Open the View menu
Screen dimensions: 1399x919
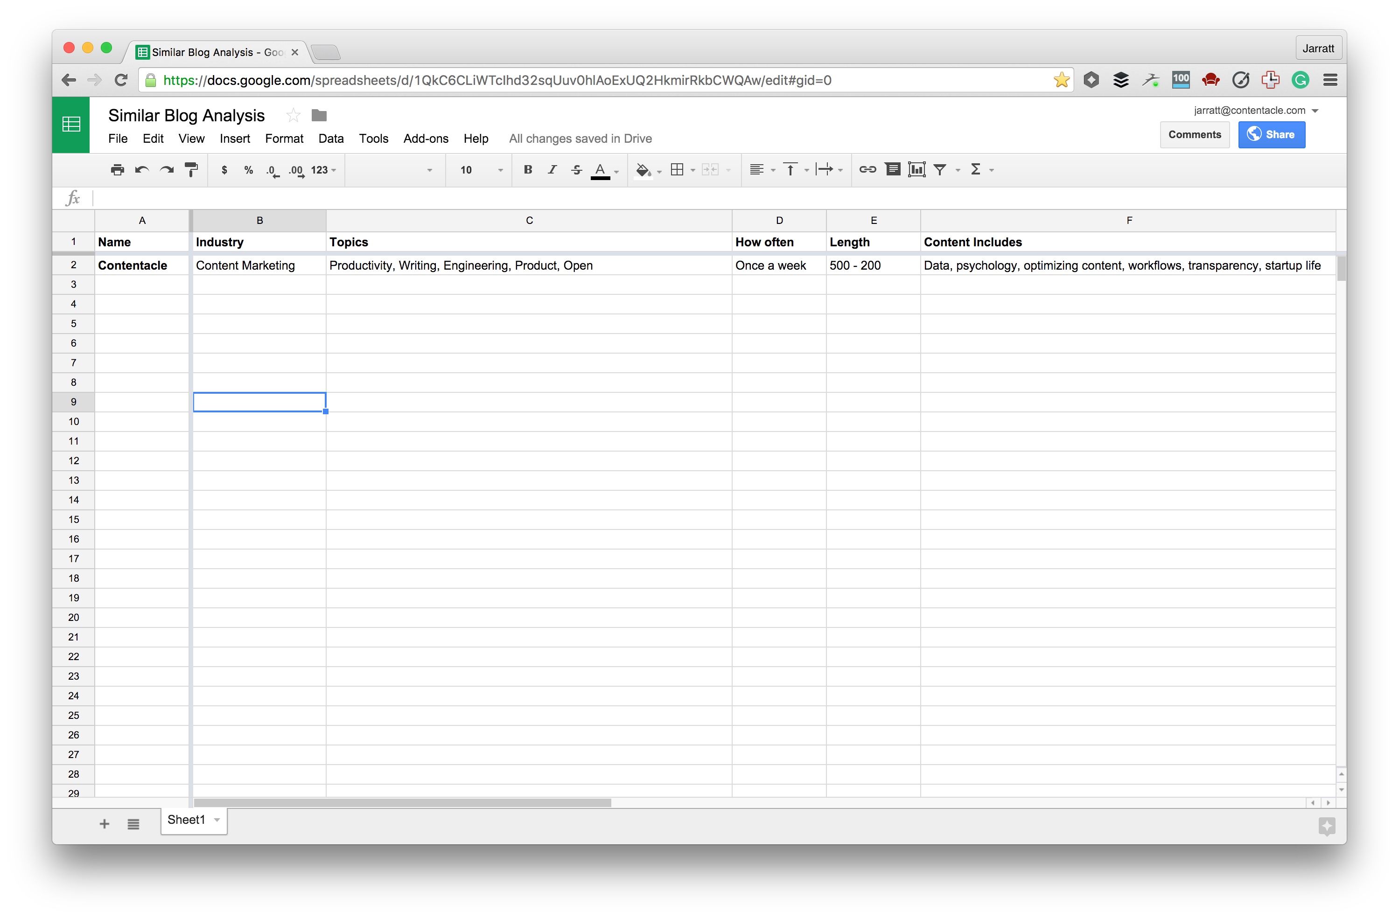192,139
